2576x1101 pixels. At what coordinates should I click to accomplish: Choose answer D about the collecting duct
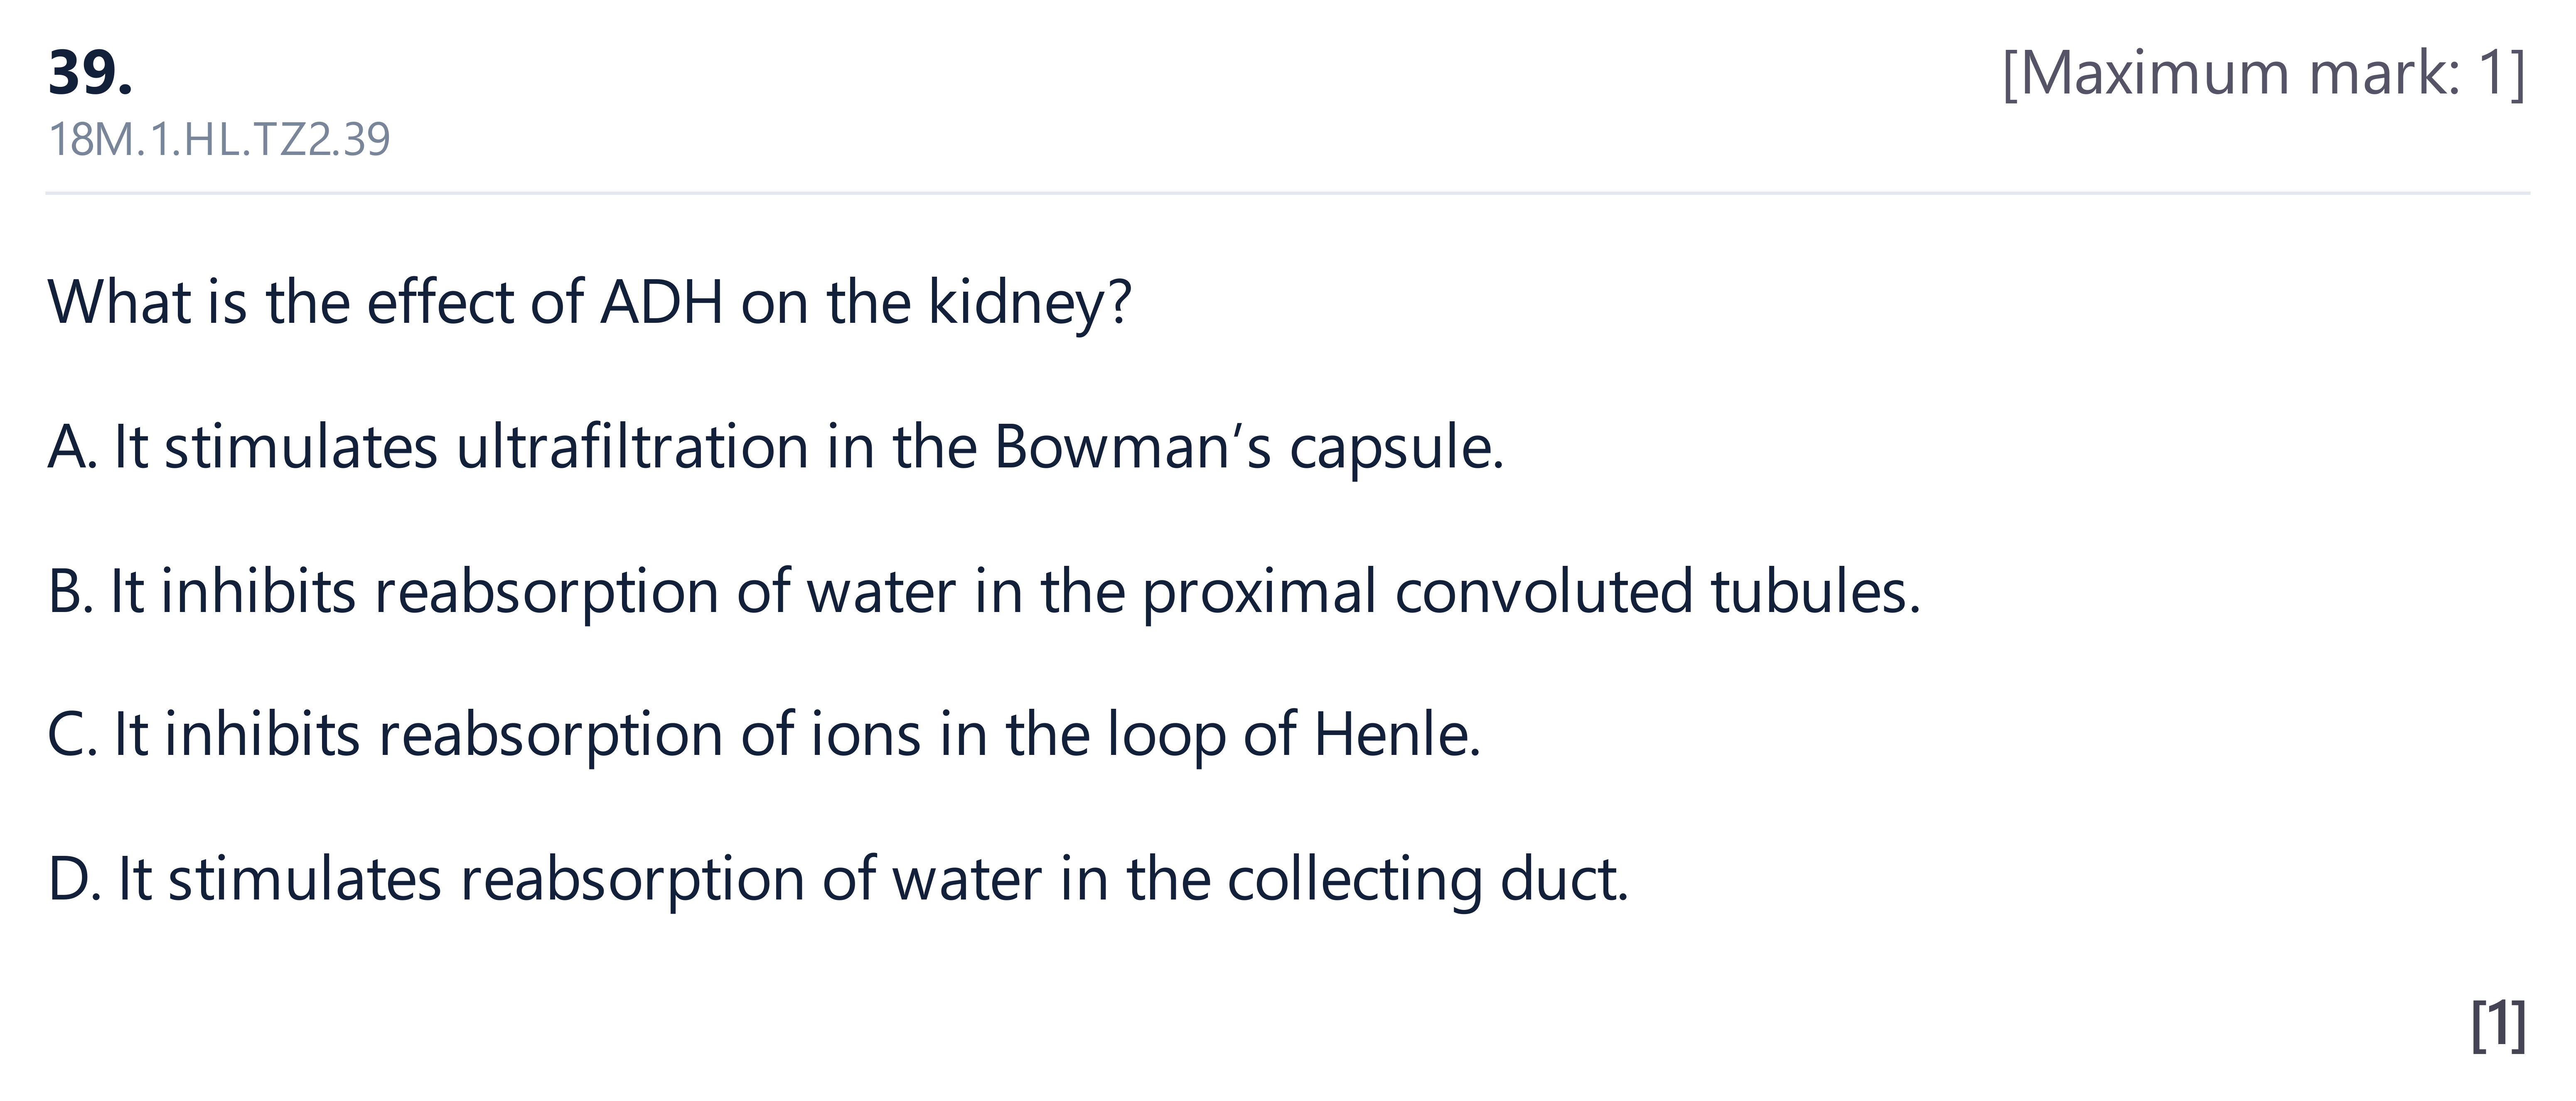point(838,879)
